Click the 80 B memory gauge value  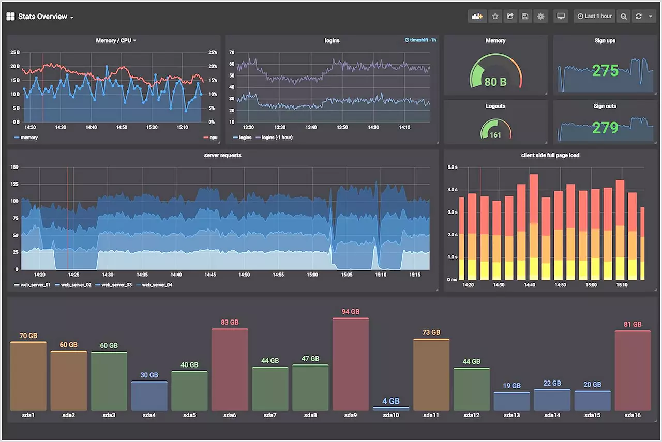[495, 82]
